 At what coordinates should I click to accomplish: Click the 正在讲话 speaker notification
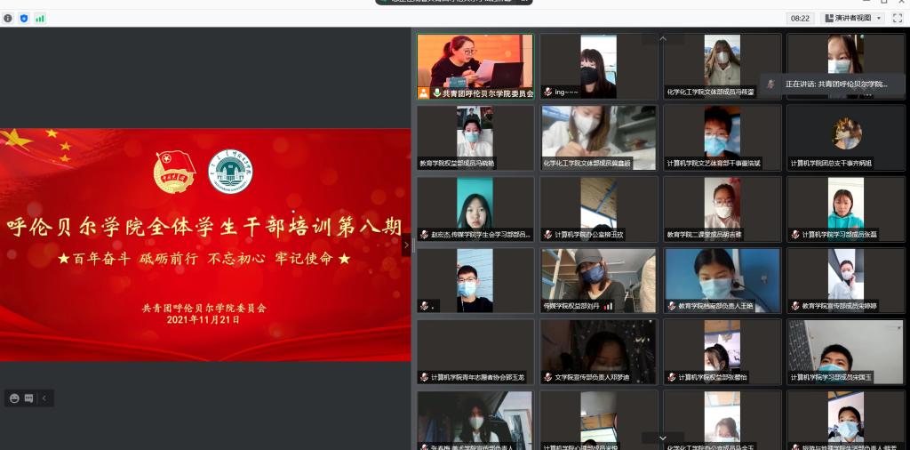831,84
